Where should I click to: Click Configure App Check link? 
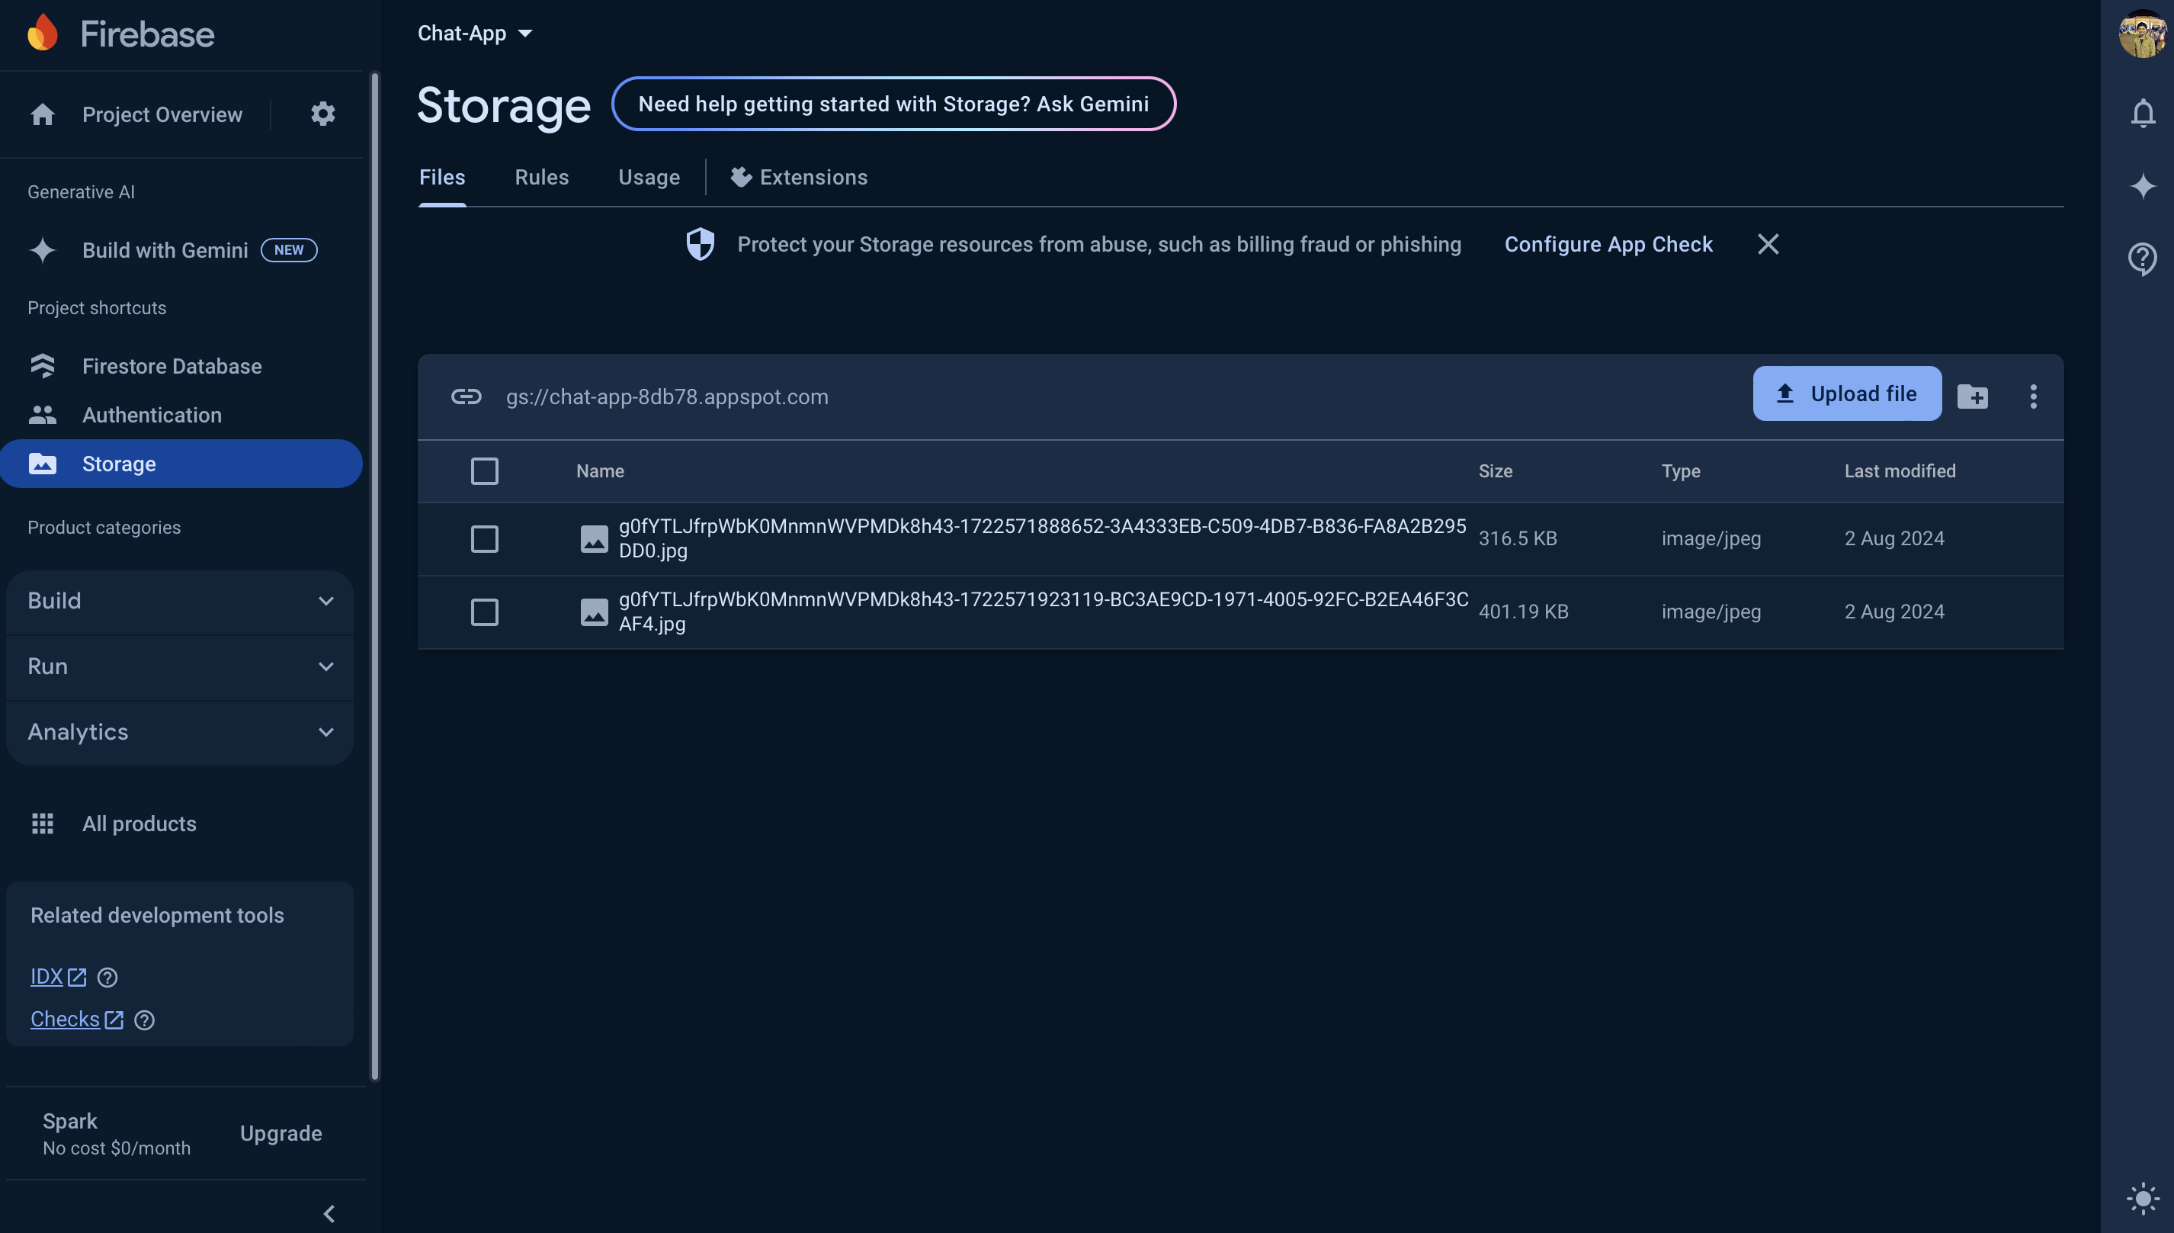tap(1608, 244)
